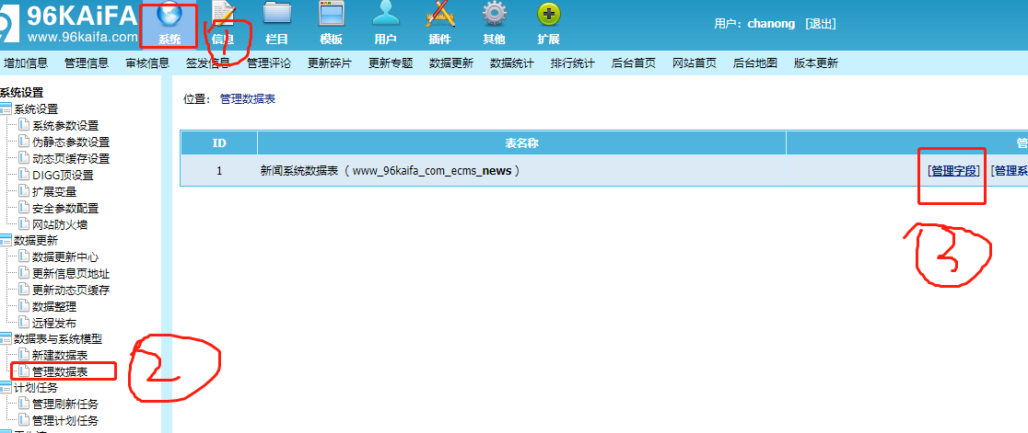Open DIGG顶设置 tree item
The image size is (1028, 433).
(x=63, y=176)
